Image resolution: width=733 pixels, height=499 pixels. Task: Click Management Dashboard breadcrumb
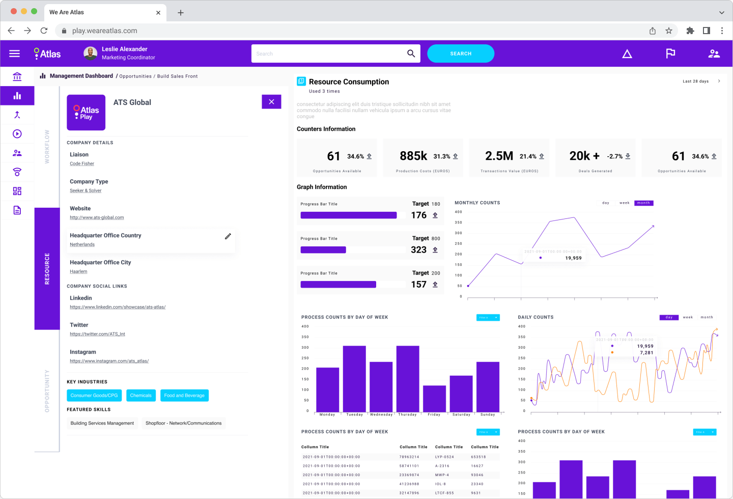tap(81, 76)
